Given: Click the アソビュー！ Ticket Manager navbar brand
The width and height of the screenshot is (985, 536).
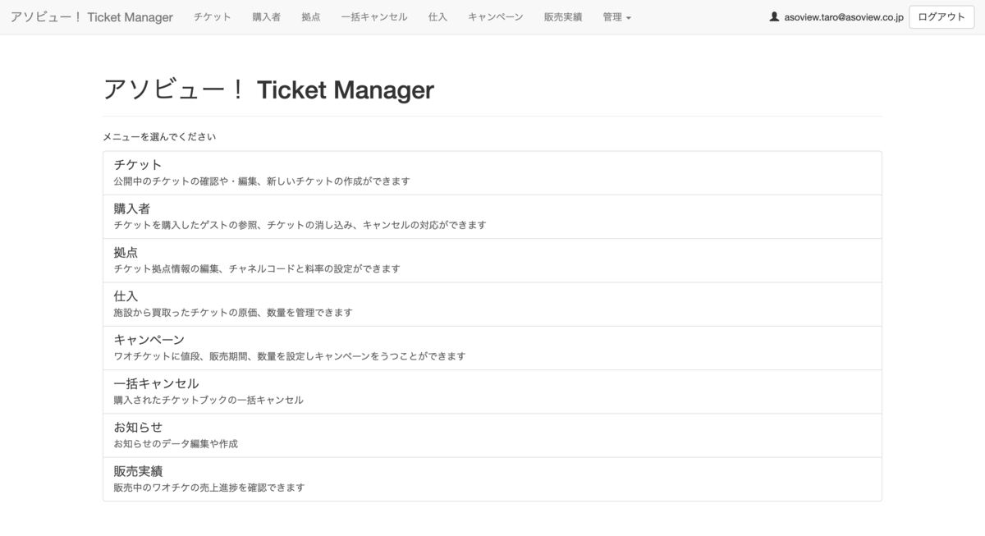Looking at the screenshot, I should [92, 17].
